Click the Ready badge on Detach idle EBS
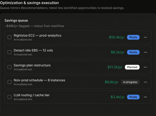This screenshot has width=156, height=116. 133,52
